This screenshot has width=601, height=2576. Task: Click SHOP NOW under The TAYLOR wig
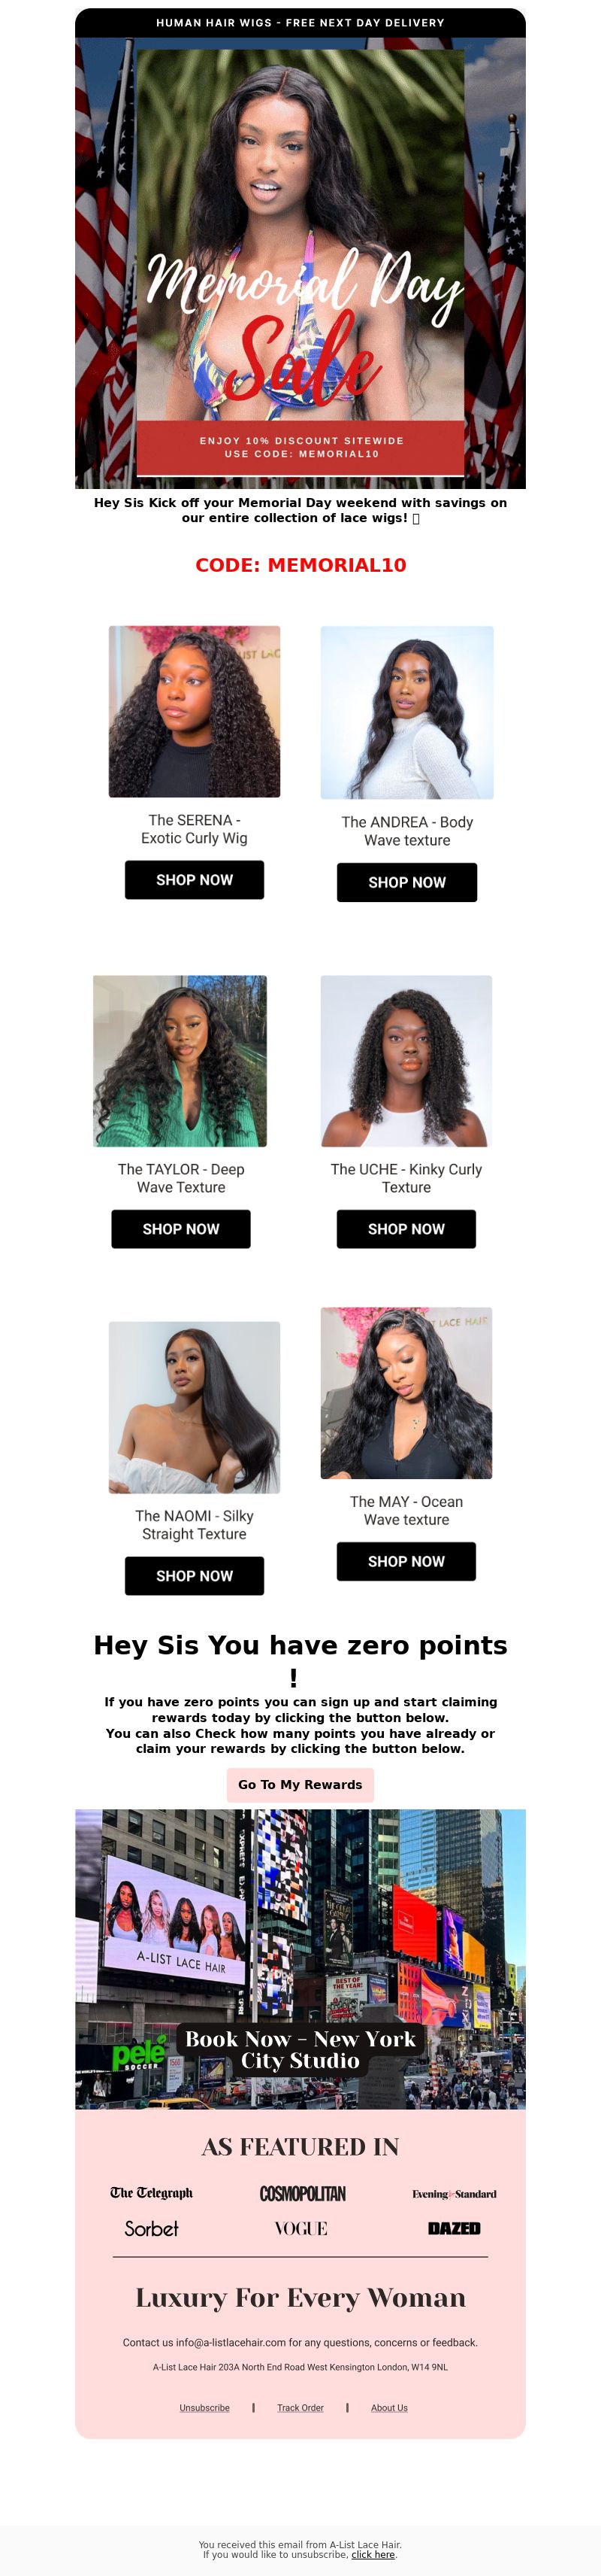[181, 1229]
